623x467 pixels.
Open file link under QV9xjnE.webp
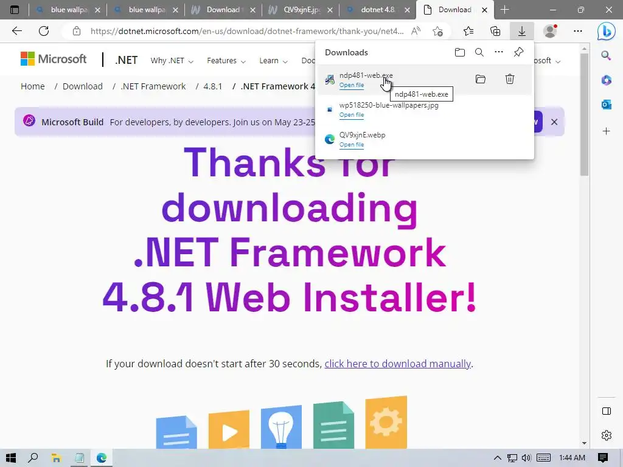[x=352, y=145]
